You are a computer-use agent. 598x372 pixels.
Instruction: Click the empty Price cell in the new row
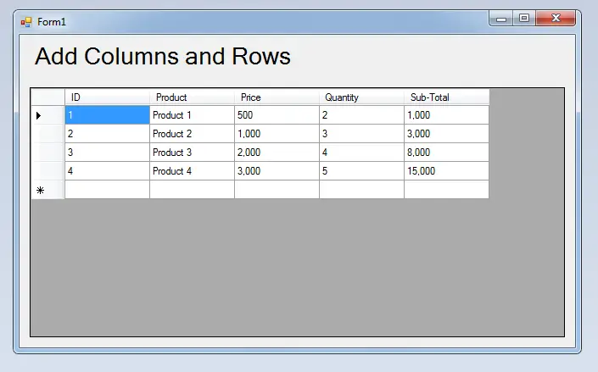277,190
